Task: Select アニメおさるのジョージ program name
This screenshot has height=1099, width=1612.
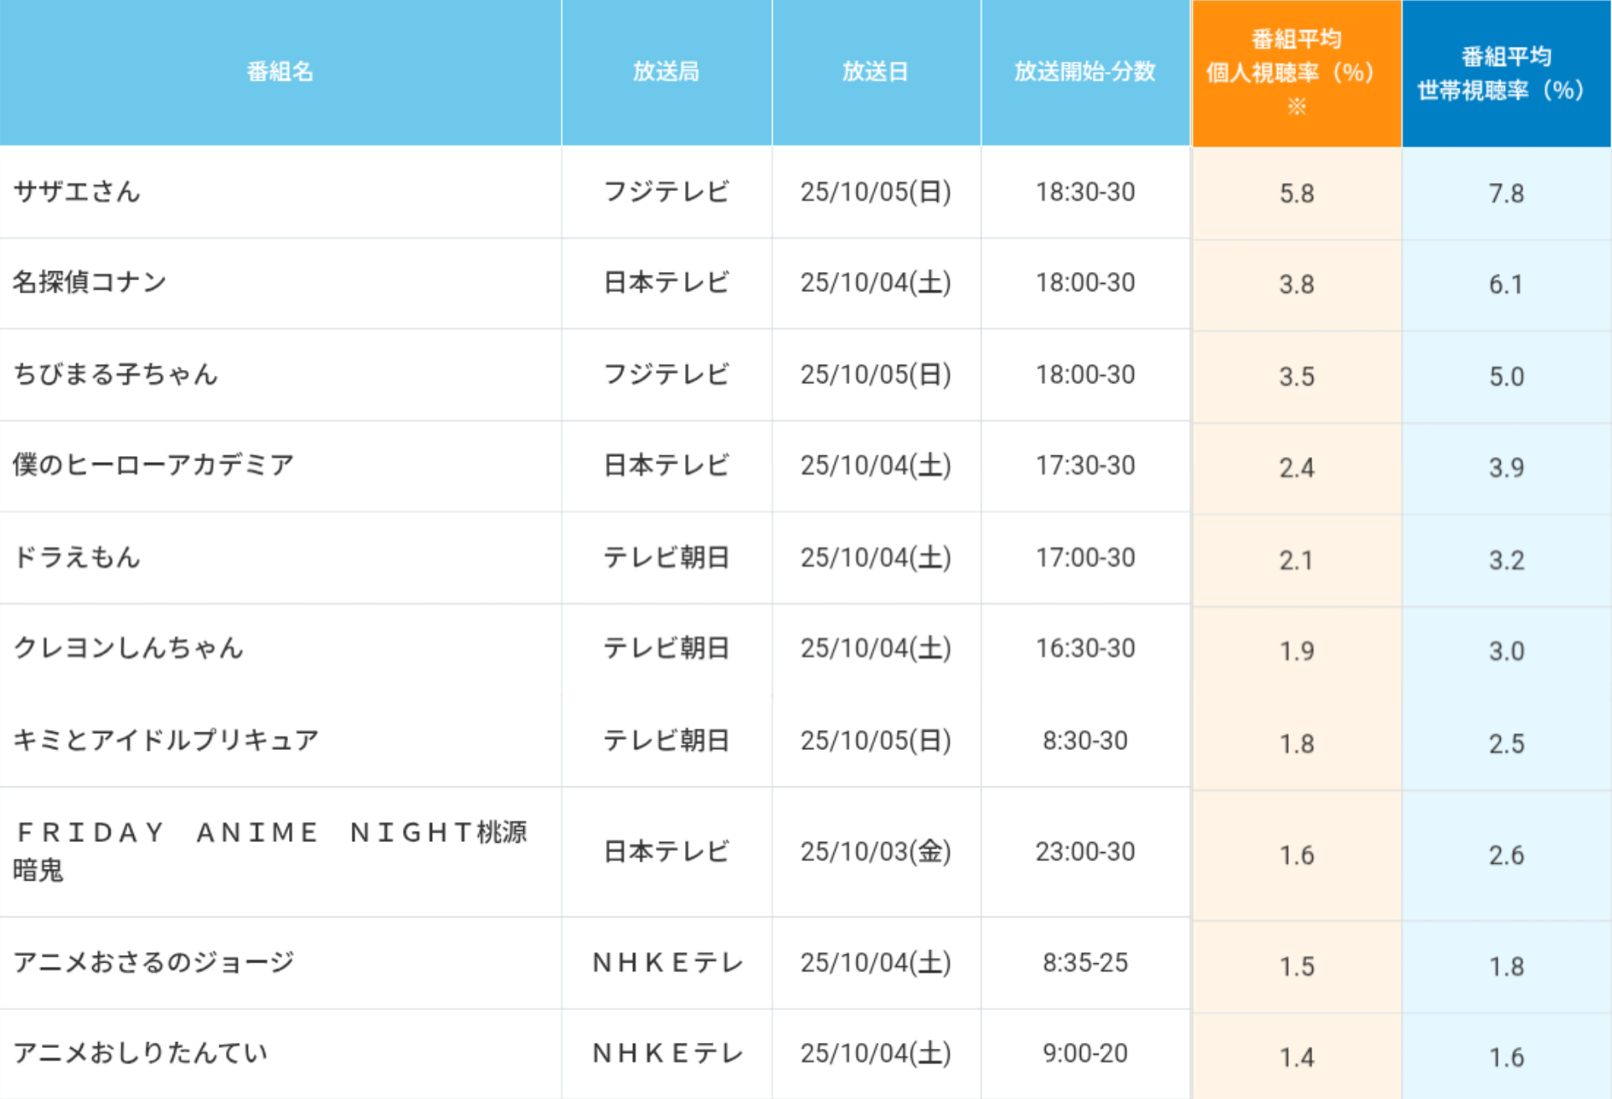Action: click(x=154, y=963)
